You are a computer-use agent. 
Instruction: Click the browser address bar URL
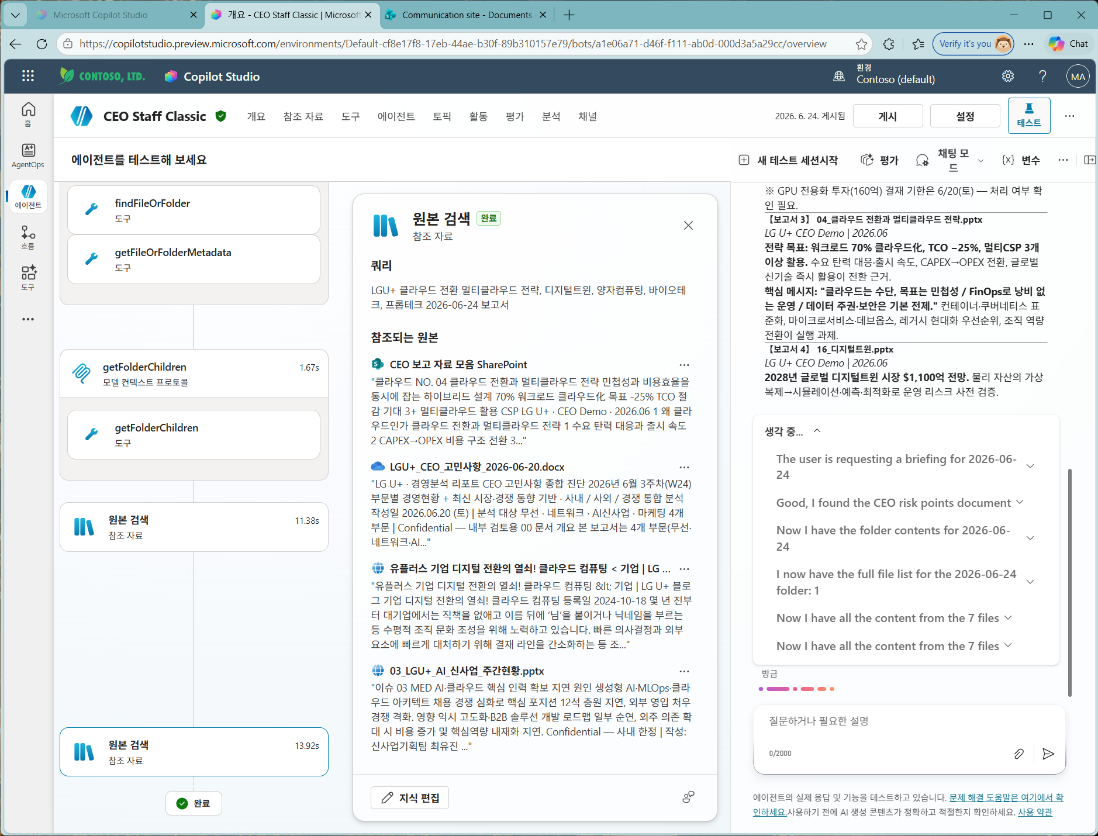tap(453, 44)
